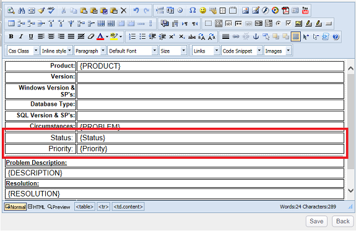Open the Find and Replace binoculars tool

21,10
